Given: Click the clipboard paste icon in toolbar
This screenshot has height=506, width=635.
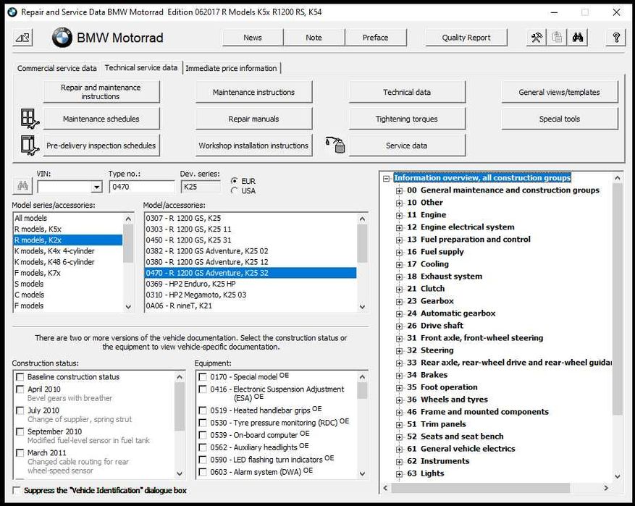Looking at the screenshot, I should point(557,38).
